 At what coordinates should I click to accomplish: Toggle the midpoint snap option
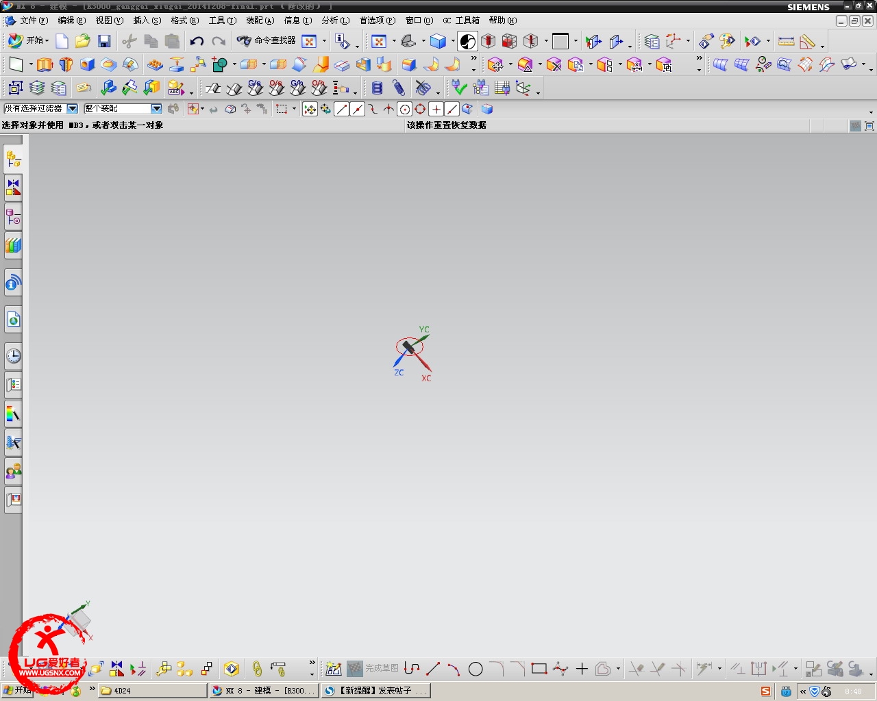(x=358, y=109)
